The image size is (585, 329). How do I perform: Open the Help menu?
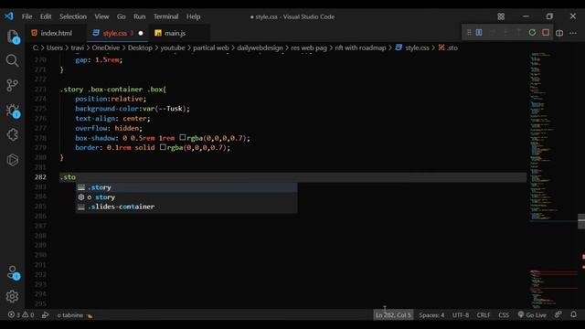[193, 16]
